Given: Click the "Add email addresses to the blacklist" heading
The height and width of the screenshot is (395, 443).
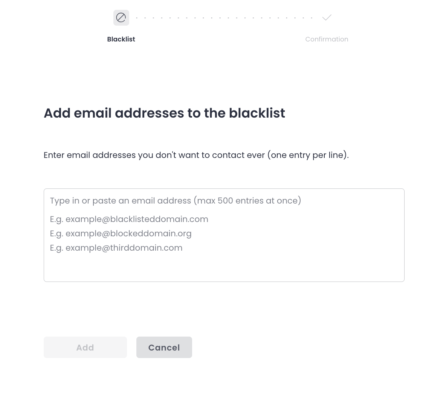Looking at the screenshot, I should click(x=164, y=113).
